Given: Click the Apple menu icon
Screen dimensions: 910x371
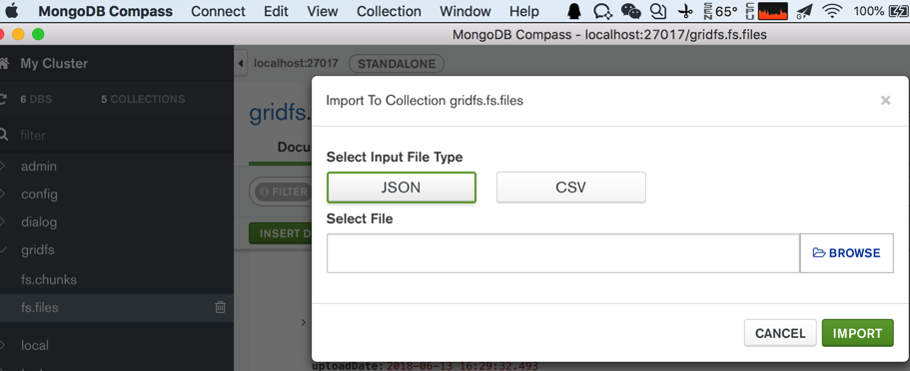Looking at the screenshot, I should point(12,10).
